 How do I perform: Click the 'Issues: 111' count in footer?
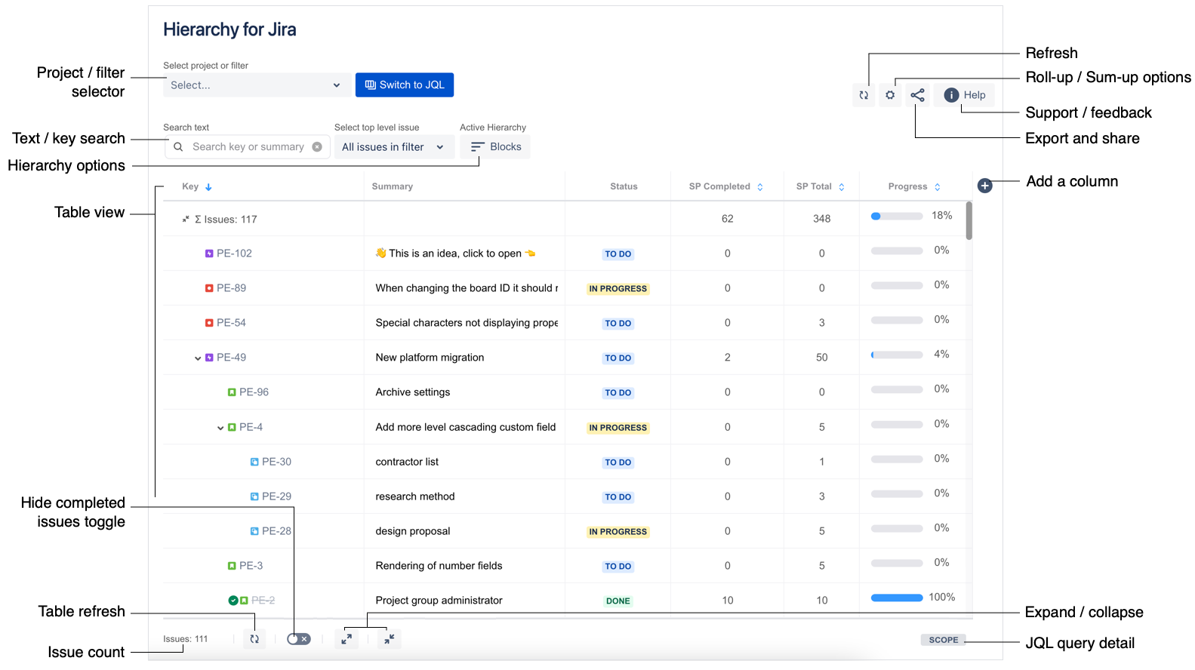(185, 639)
